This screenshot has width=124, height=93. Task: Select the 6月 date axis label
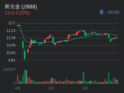[85, 88]
